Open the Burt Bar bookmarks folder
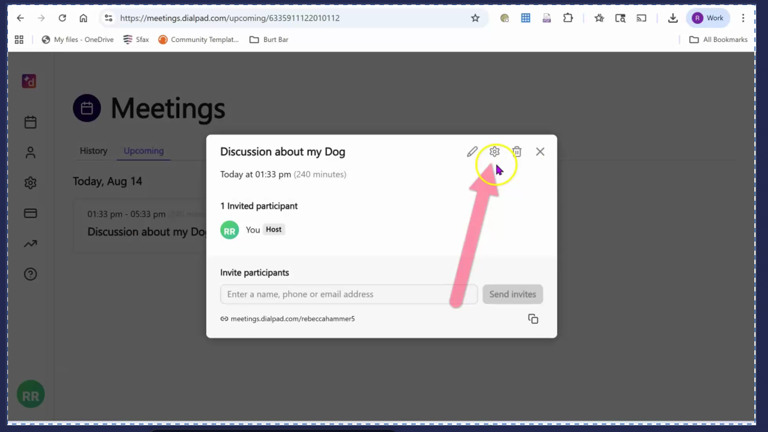Screen dimensions: 768x432 [269, 40]
